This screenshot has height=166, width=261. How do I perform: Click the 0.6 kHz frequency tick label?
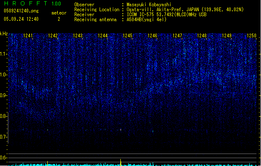(x=3, y=158)
